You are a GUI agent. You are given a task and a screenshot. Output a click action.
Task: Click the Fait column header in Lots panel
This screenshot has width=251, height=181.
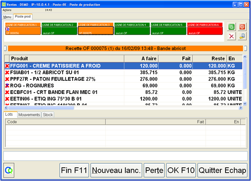(x=156, y=122)
